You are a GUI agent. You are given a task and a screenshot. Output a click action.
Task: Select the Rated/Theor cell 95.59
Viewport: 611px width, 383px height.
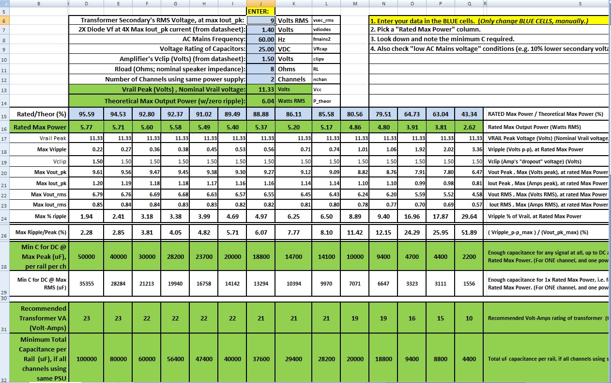coord(86,114)
